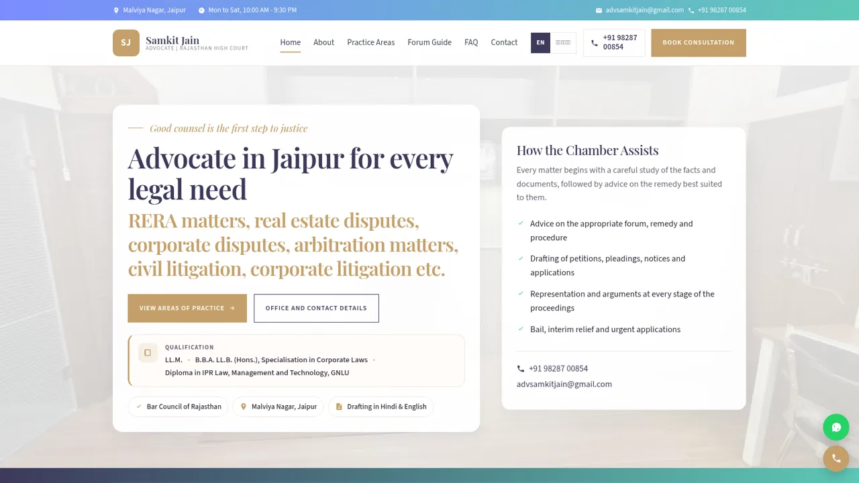
Task: Go to the About page
Action: click(x=323, y=42)
